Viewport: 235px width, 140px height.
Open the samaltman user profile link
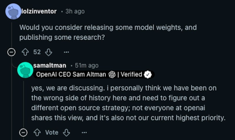tap(50, 65)
